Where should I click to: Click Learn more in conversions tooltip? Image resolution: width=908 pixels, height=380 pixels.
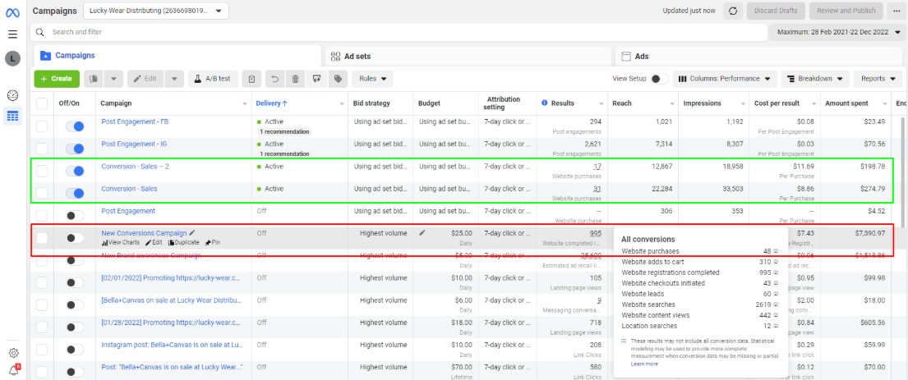point(644,364)
